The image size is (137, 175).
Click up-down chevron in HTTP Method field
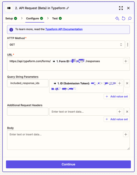tap(121, 44)
